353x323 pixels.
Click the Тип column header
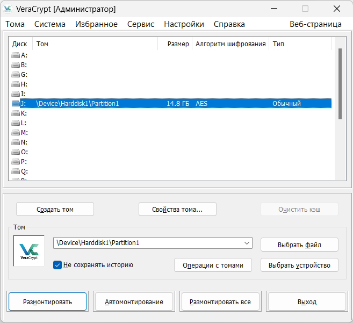coord(300,44)
